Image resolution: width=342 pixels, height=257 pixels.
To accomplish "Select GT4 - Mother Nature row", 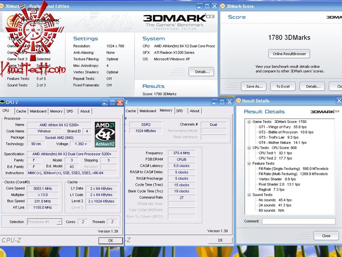I will (283, 143).
